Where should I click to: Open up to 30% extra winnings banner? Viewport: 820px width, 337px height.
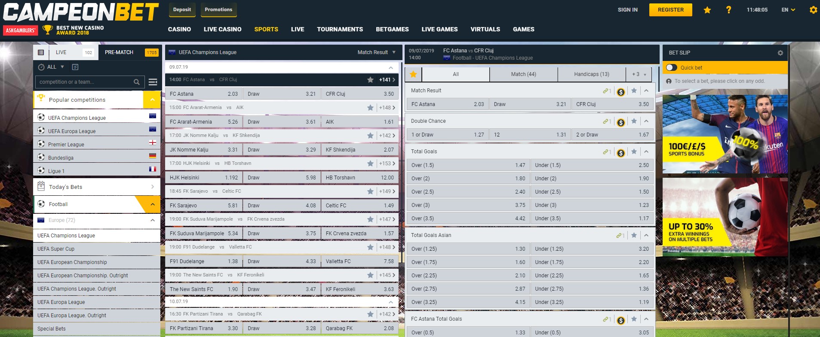(x=725, y=217)
